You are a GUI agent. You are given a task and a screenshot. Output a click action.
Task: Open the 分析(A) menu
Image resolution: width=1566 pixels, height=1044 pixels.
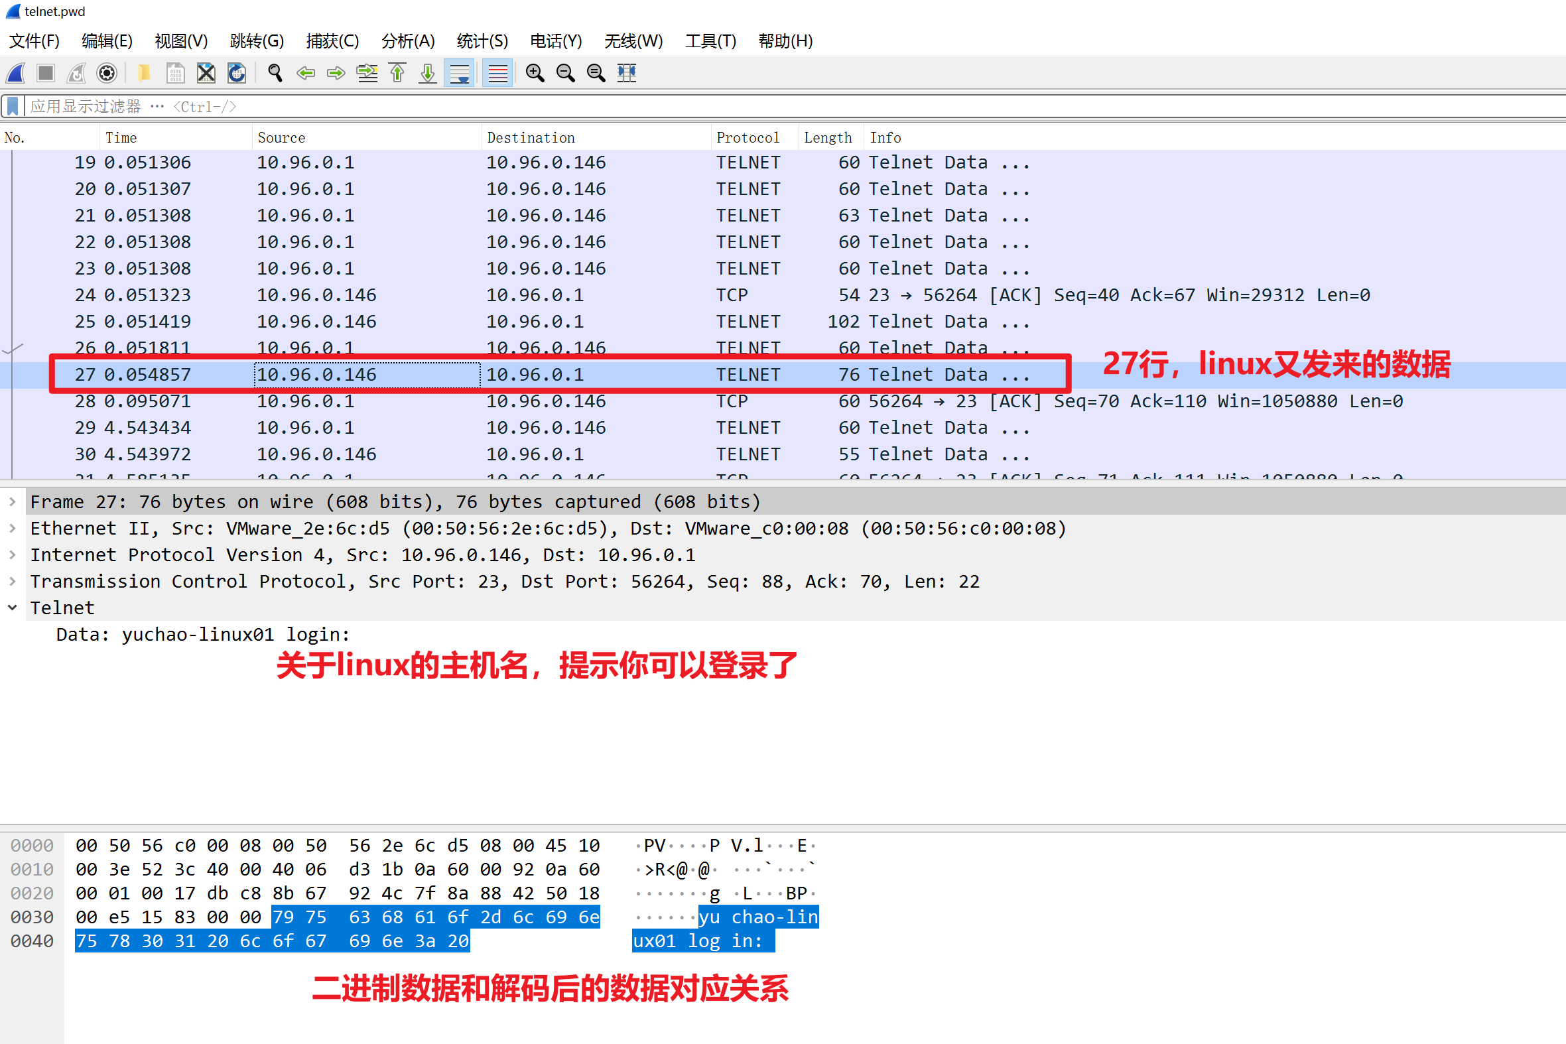click(407, 41)
